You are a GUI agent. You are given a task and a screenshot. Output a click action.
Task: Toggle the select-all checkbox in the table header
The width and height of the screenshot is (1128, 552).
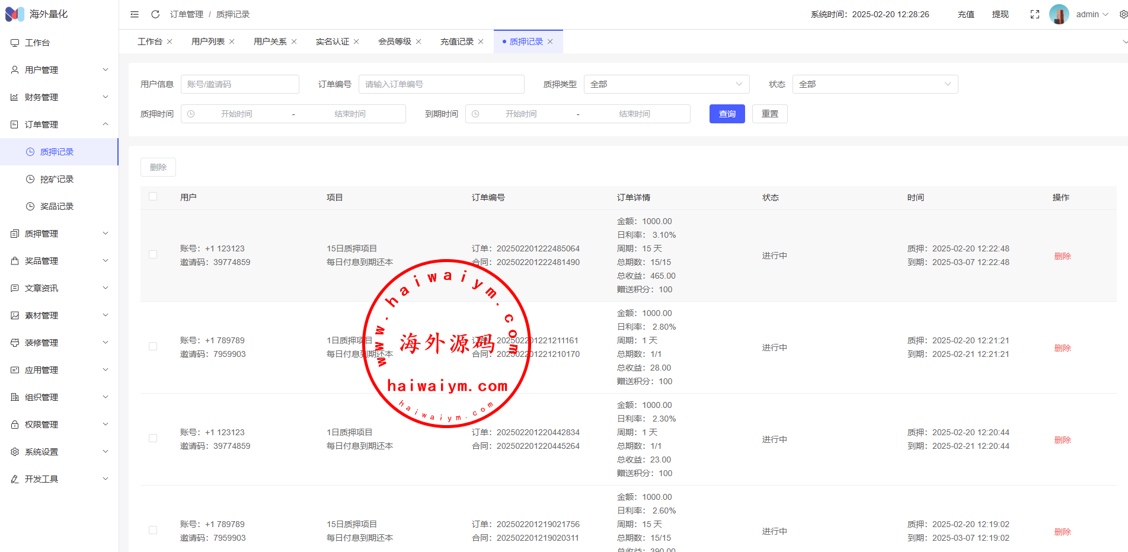(153, 197)
